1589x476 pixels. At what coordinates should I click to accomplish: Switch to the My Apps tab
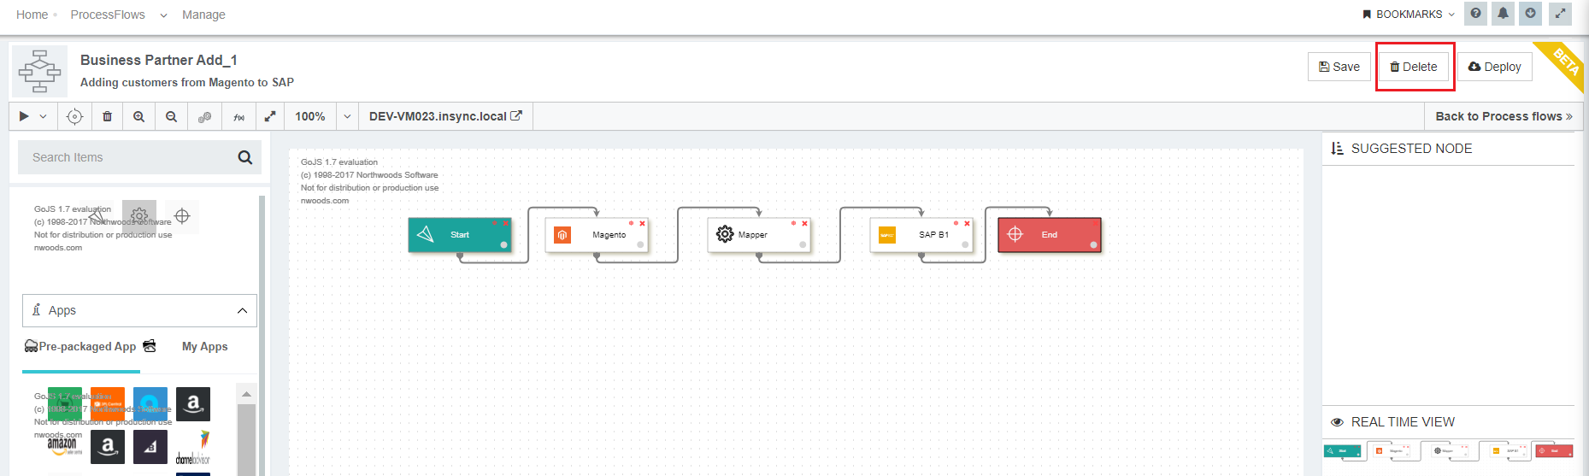pyautogui.click(x=205, y=346)
